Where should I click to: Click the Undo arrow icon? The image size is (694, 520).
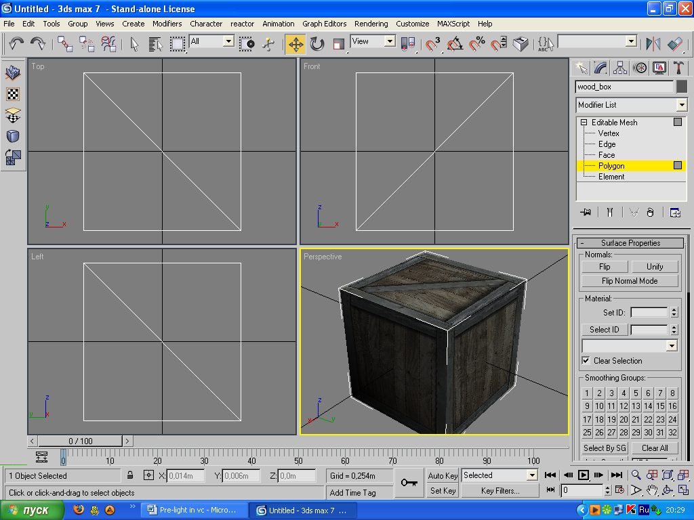pos(16,44)
